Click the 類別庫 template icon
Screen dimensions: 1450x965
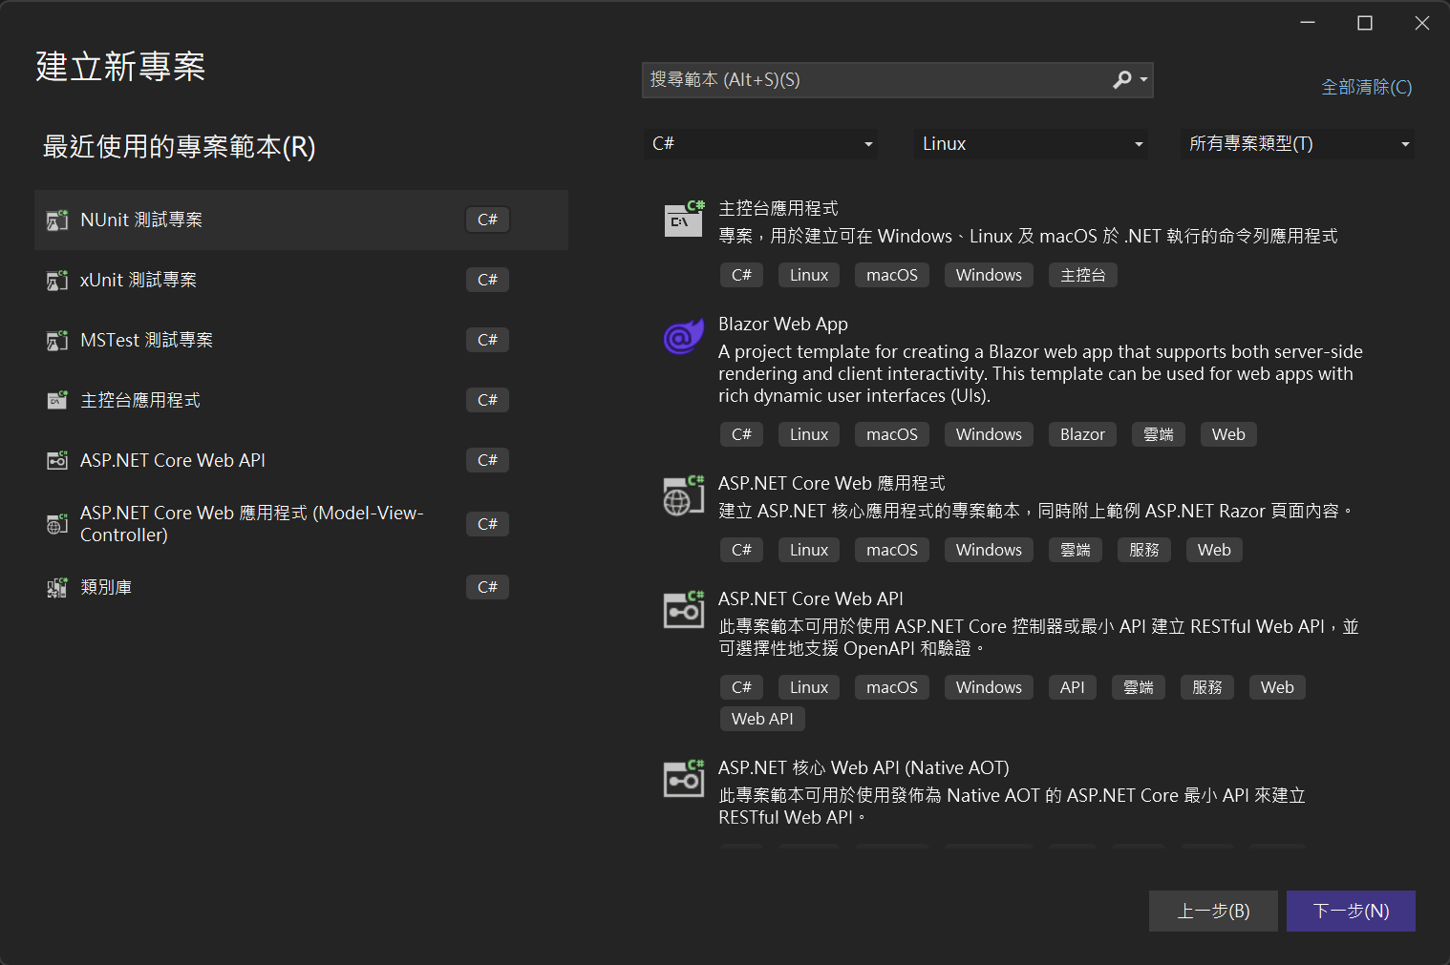(57, 588)
